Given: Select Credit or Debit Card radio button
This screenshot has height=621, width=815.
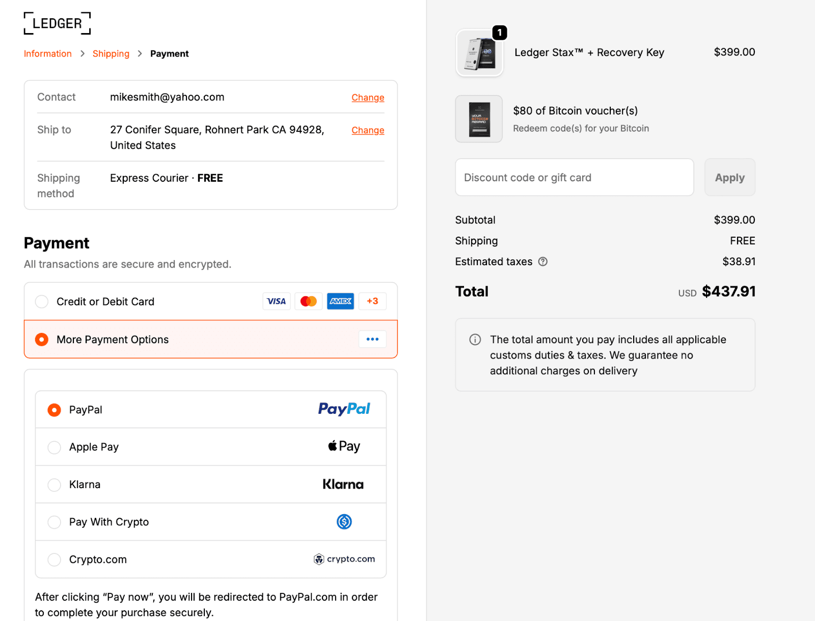Looking at the screenshot, I should (x=42, y=302).
